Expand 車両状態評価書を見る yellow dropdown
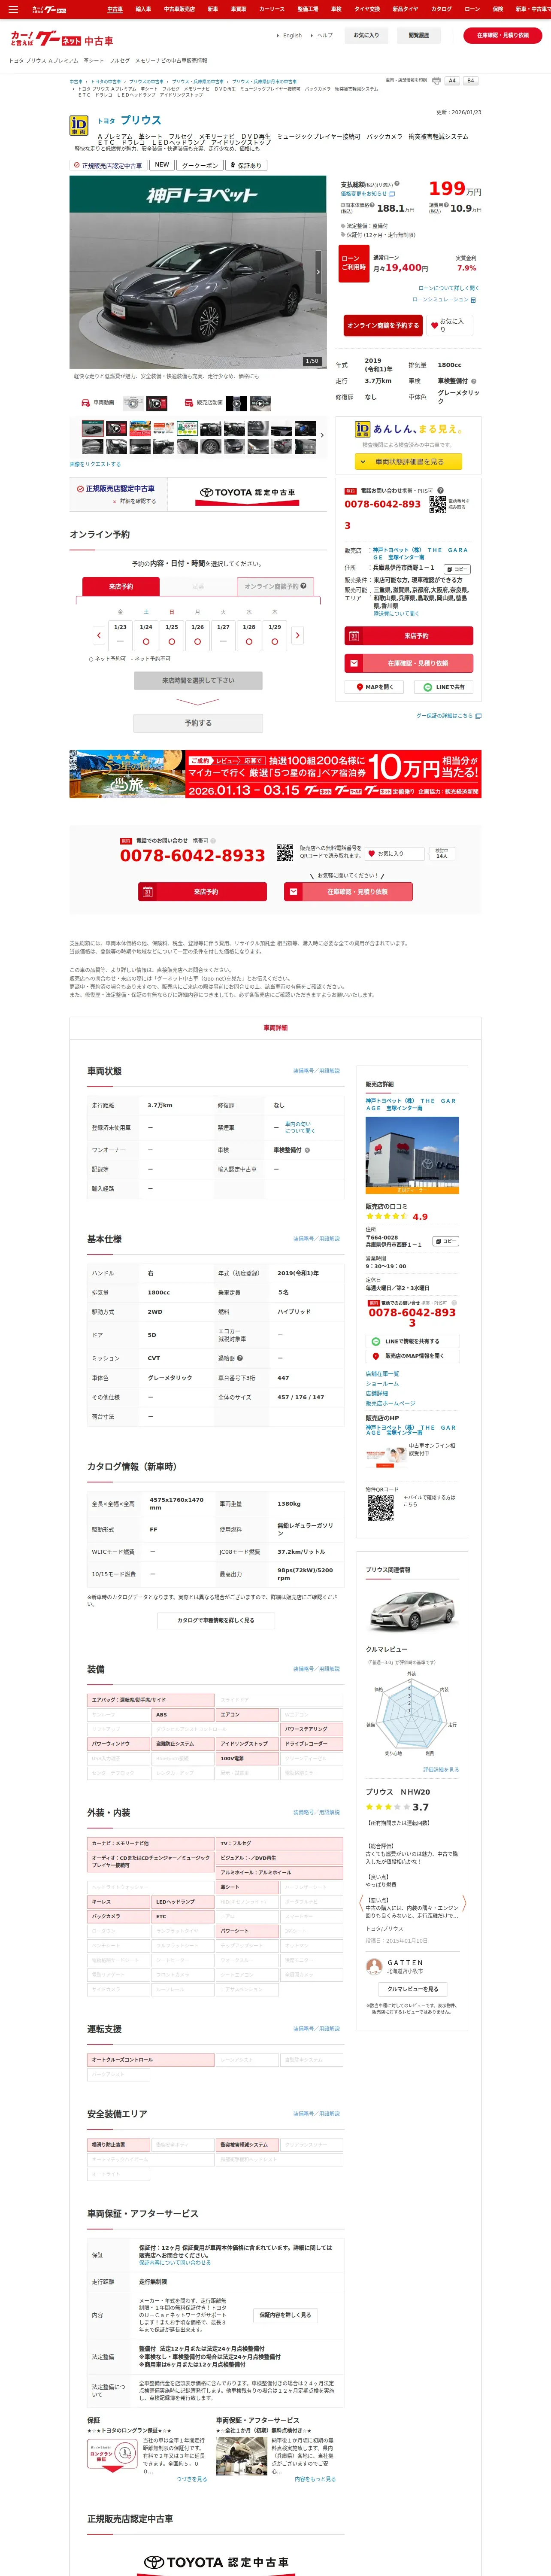This screenshot has height=2576, width=551. (x=409, y=462)
